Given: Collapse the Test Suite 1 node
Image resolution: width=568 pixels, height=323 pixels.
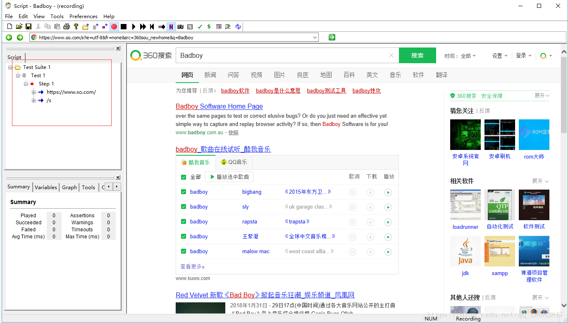Looking at the screenshot, I should (10, 67).
